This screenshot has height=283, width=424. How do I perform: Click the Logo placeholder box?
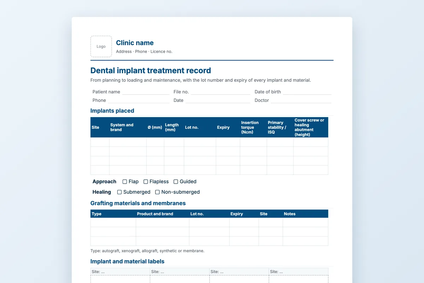pos(101,46)
